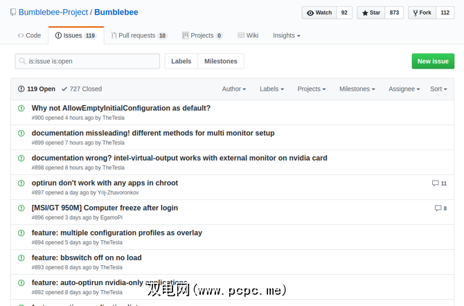This screenshot has height=306, width=464.
Task: Expand the Author filter dropdown
Action: click(233, 89)
